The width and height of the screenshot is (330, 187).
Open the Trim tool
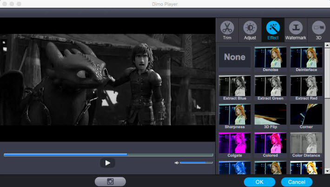pos(227,30)
